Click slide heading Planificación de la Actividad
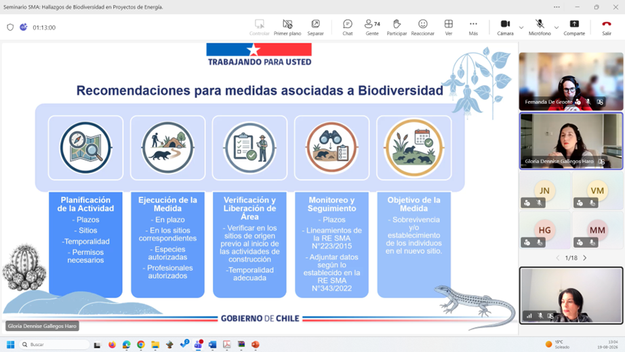Screen dimensions: 625x352 (x=85, y=204)
